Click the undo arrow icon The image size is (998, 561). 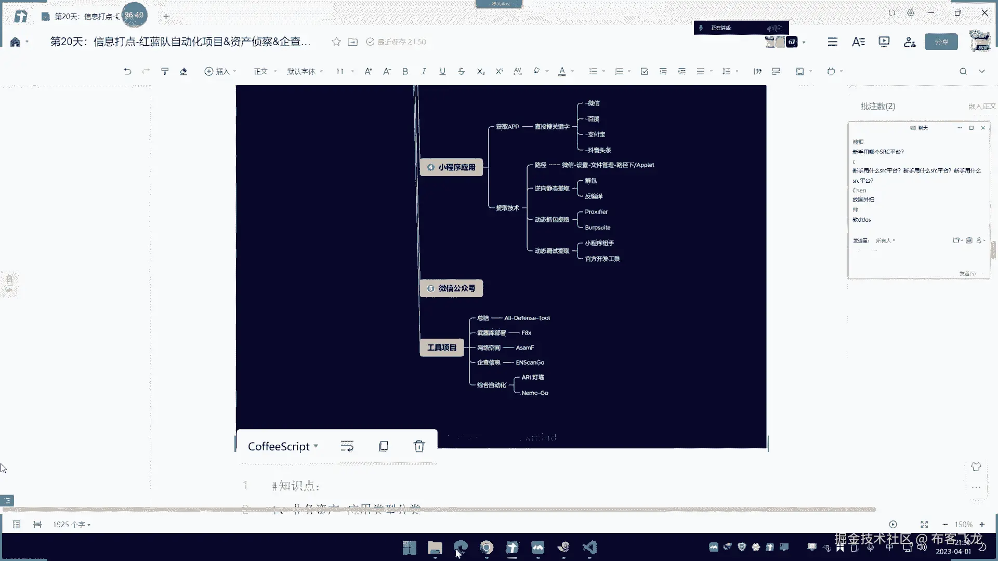[127, 72]
